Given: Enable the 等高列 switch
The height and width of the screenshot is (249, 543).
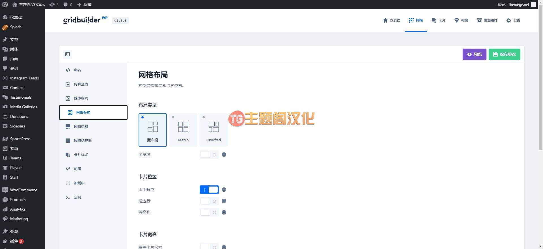Looking at the screenshot, I should (209, 212).
